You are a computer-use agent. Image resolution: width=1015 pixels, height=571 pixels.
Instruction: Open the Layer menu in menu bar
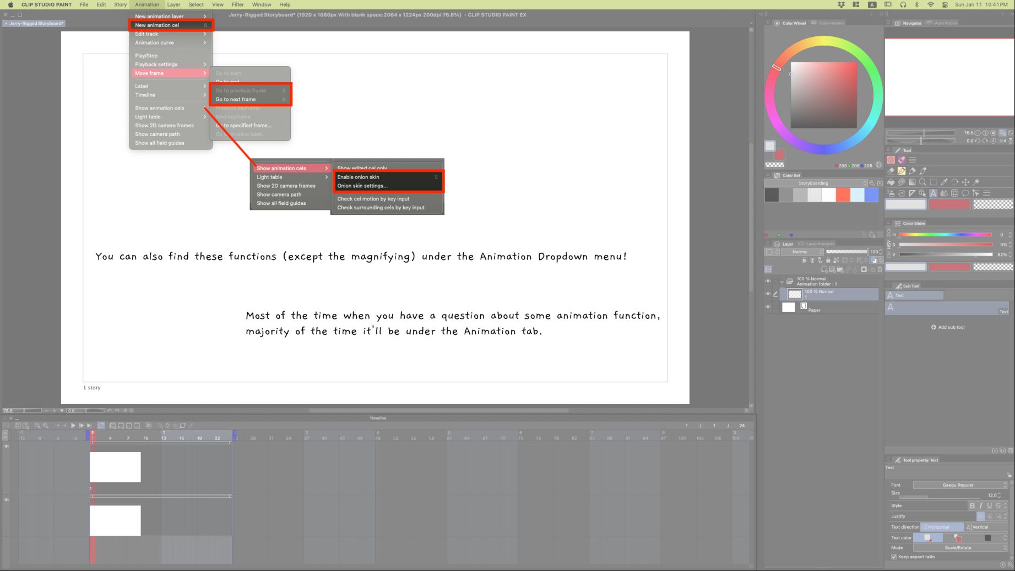pos(173,4)
